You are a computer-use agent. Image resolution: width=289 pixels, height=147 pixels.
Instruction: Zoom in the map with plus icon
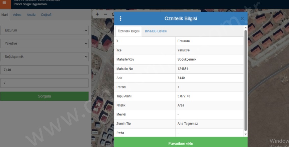(x=97, y=14)
